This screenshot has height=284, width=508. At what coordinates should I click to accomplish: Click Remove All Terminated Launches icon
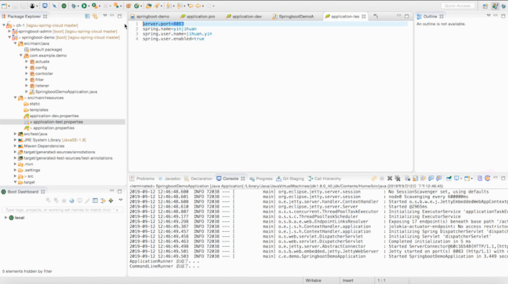coord(397,179)
